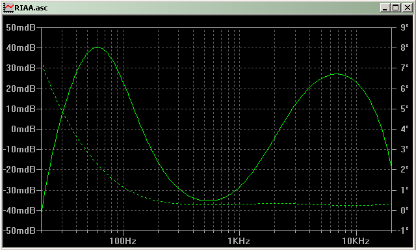Click the 50mdB left axis label

click(x=21, y=27)
